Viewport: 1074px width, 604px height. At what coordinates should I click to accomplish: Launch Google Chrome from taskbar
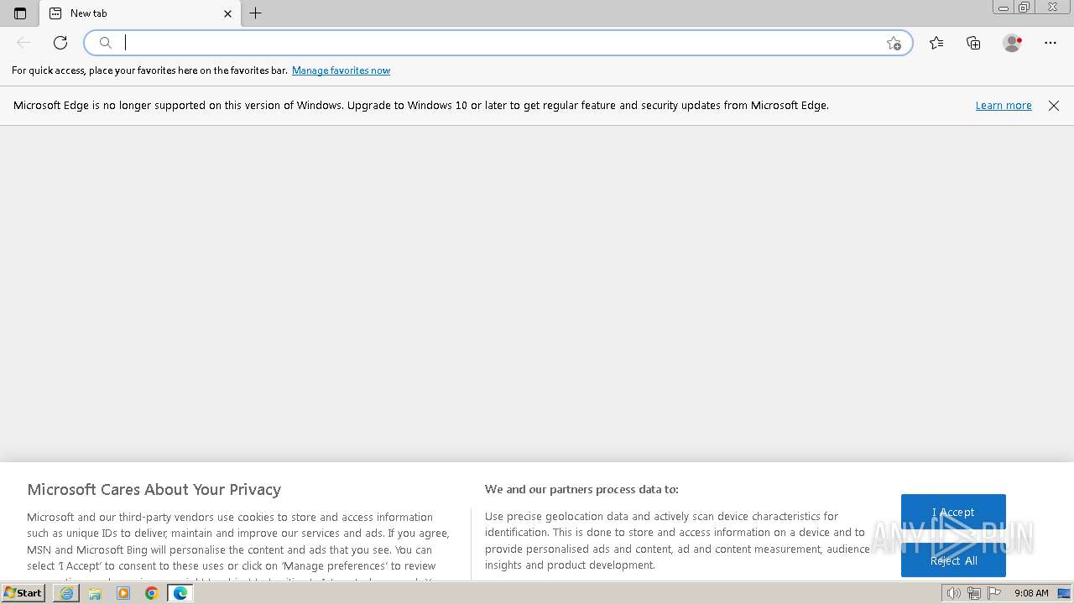[152, 593]
